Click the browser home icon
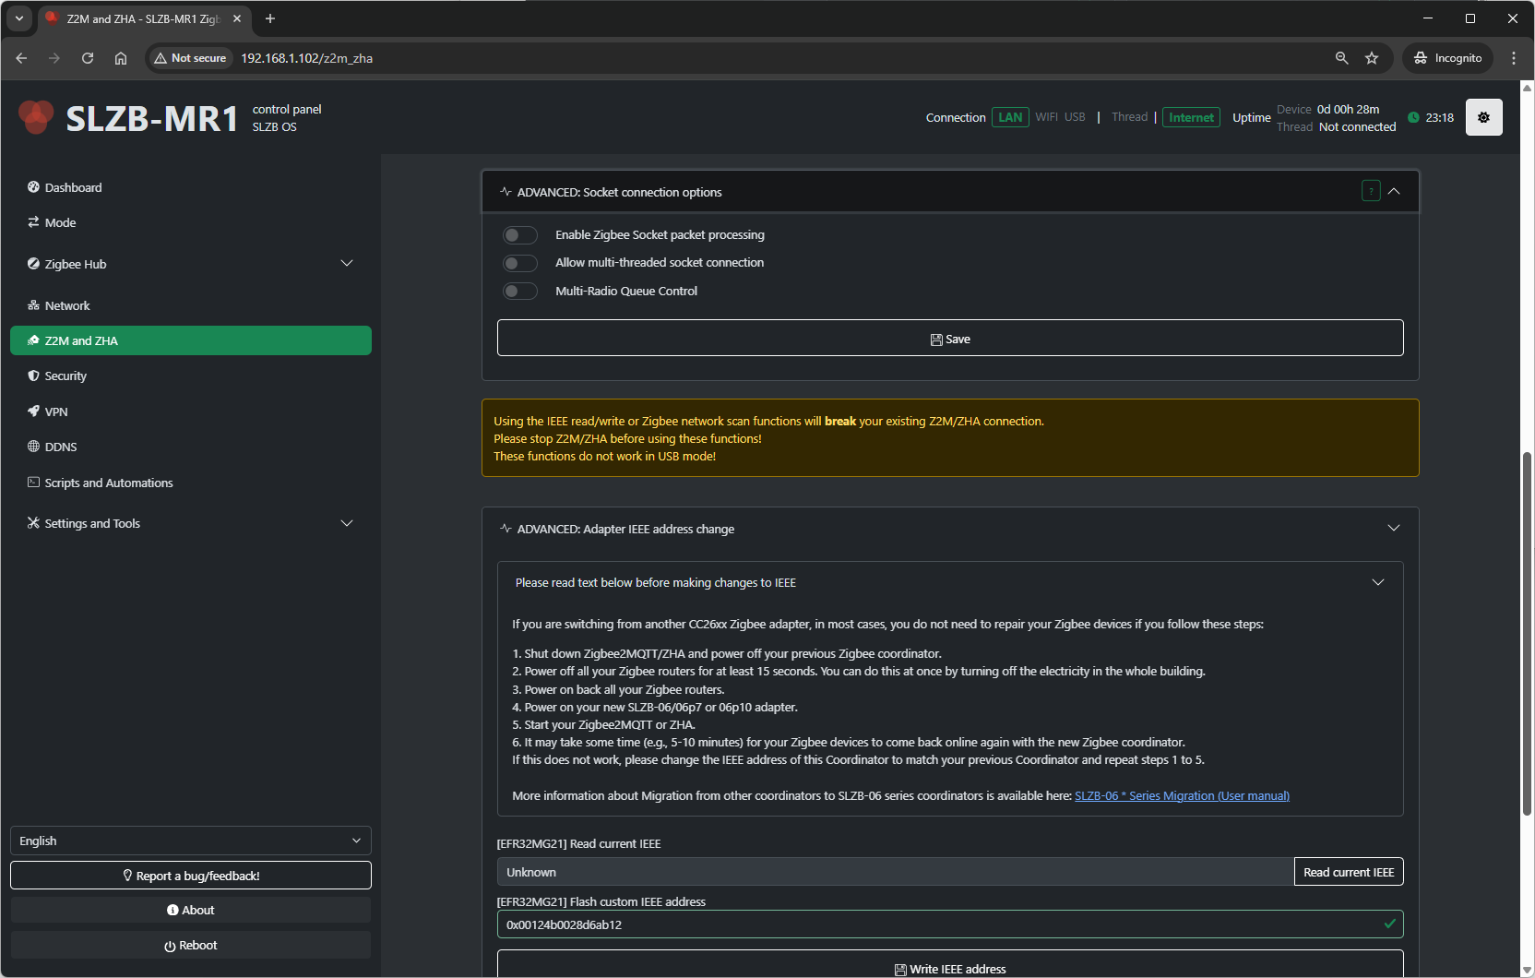Viewport: 1535px width, 978px height. pyautogui.click(x=121, y=58)
